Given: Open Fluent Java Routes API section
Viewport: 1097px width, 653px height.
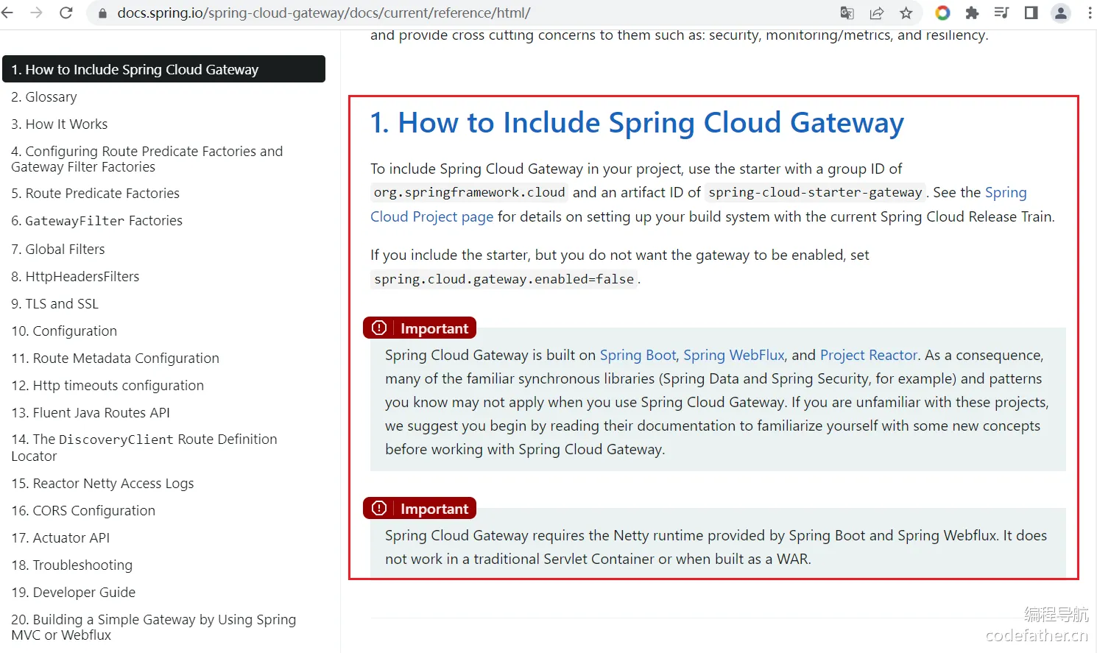Looking at the screenshot, I should coord(91,413).
